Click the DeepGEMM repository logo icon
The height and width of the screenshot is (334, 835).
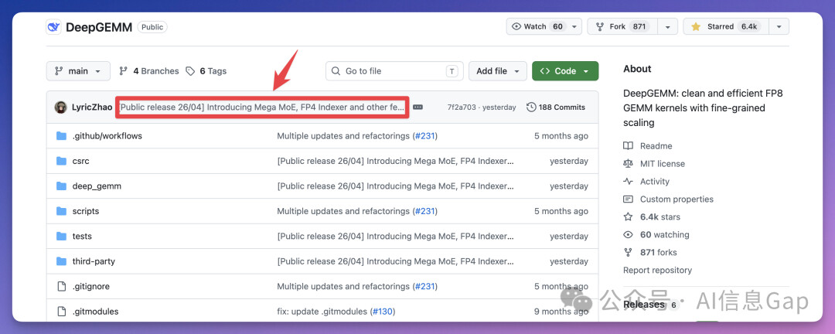[x=53, y=27]
